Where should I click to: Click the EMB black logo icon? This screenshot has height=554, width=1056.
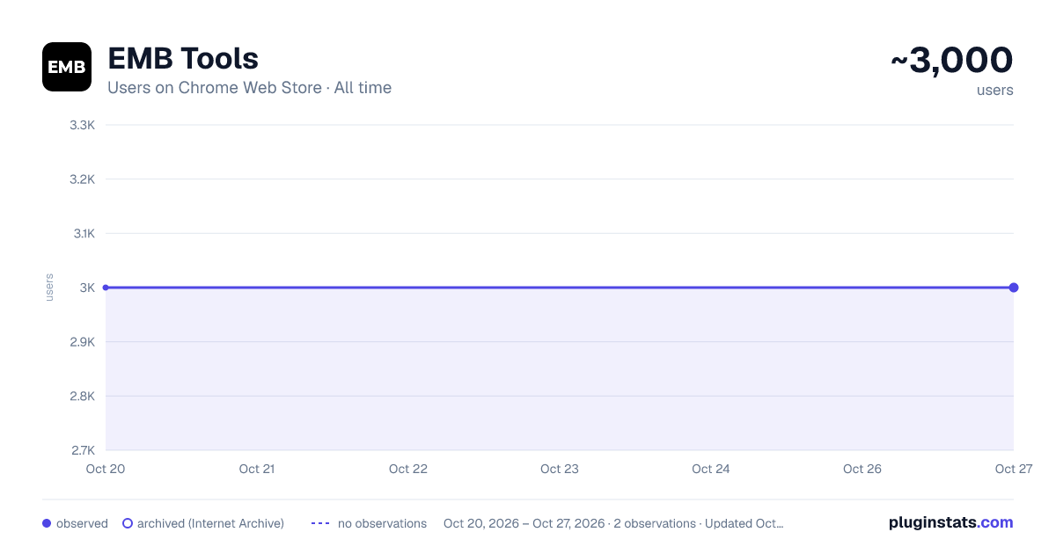pyautogui.click(x=67, y=67)
